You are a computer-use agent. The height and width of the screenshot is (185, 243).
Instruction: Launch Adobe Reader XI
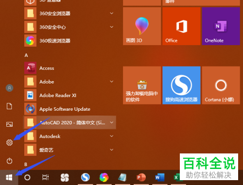pos(70,95)
